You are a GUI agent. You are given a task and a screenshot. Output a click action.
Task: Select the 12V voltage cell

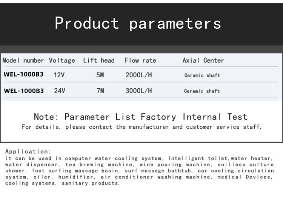(x=59, y=75)
